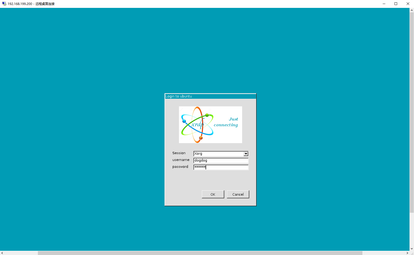
Task: Click into the password input field
Action: 221,167
